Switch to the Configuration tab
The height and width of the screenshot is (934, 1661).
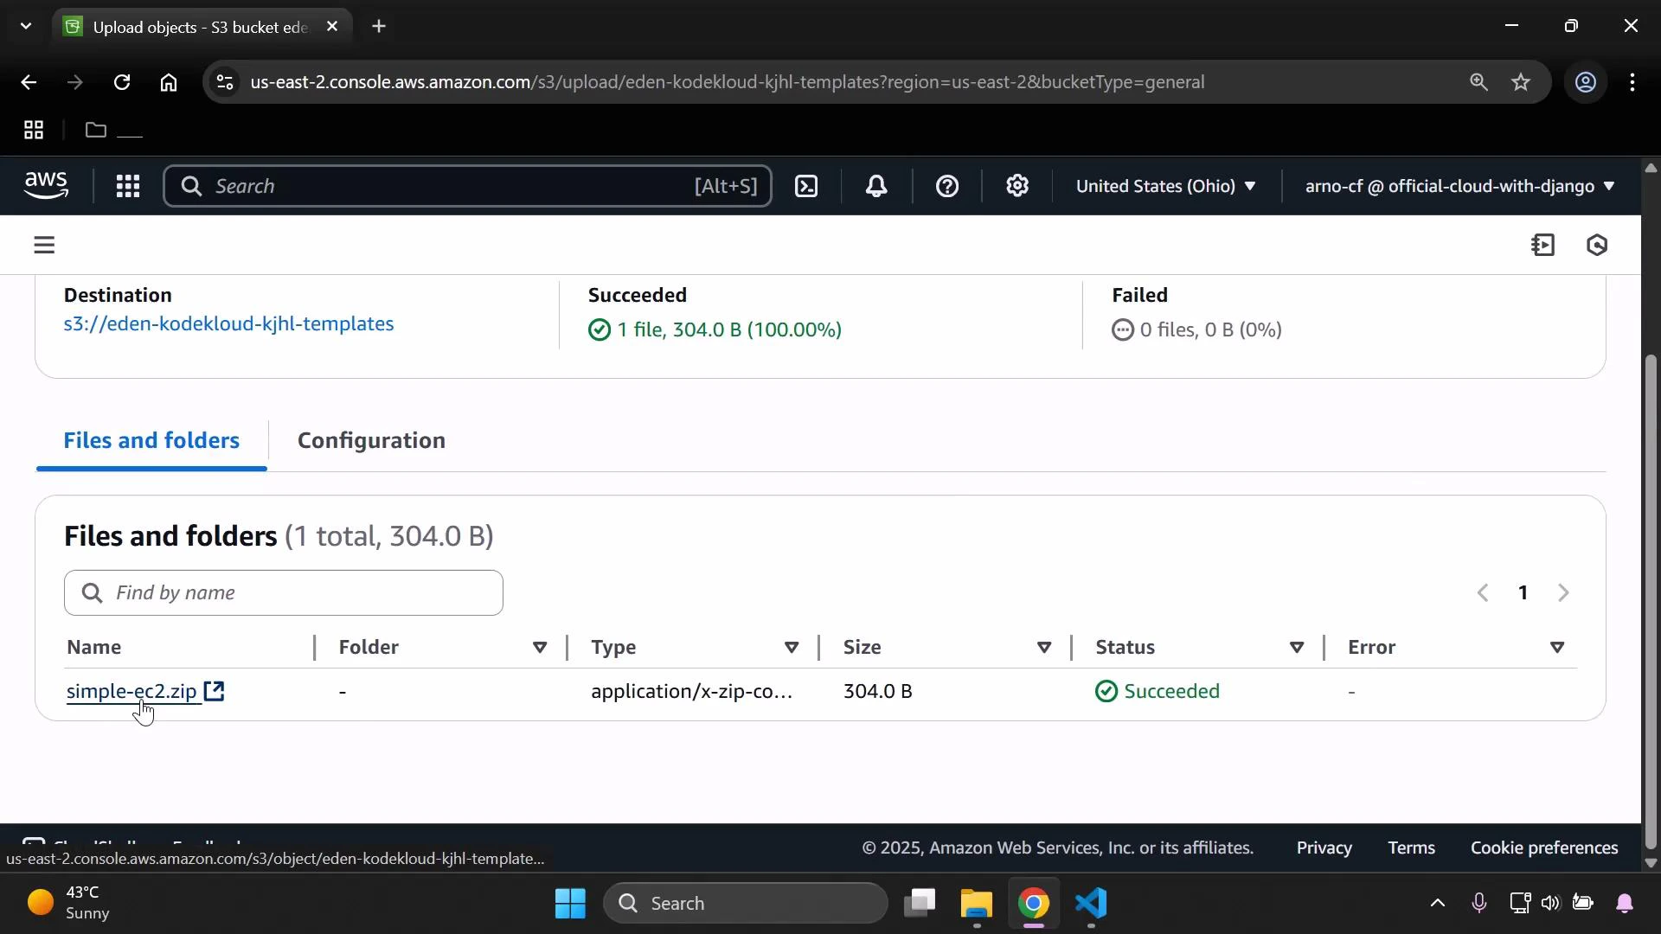pos(371,440)
